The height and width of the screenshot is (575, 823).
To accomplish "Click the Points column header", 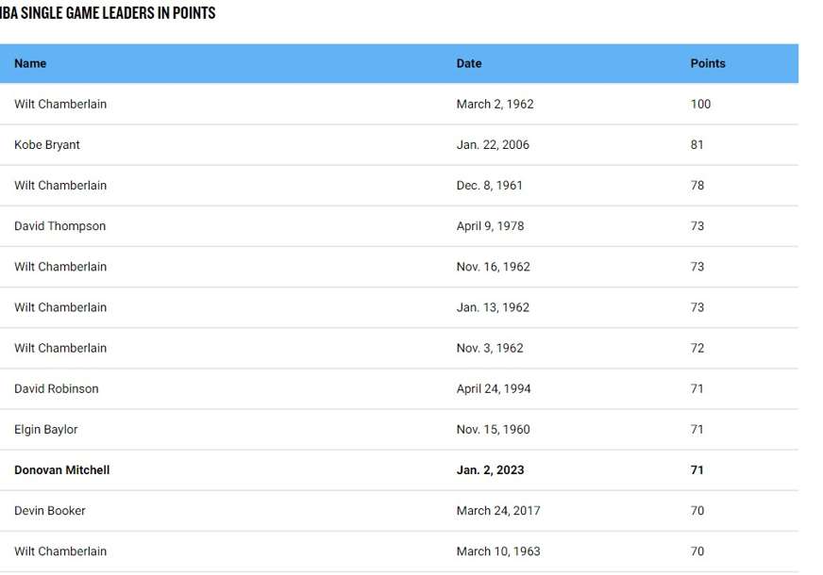I will point(708,63).
